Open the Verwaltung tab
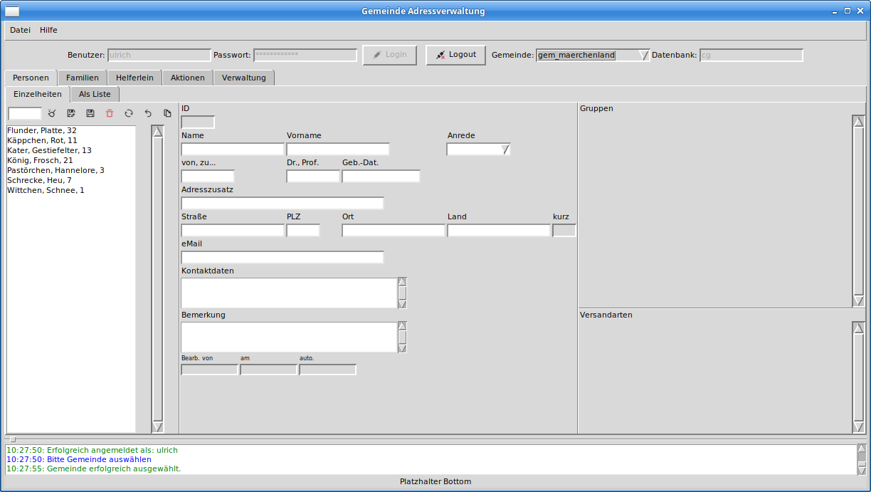Image resolution: width=871 pixels, height=492 pixels. click(x=243, y=78)
